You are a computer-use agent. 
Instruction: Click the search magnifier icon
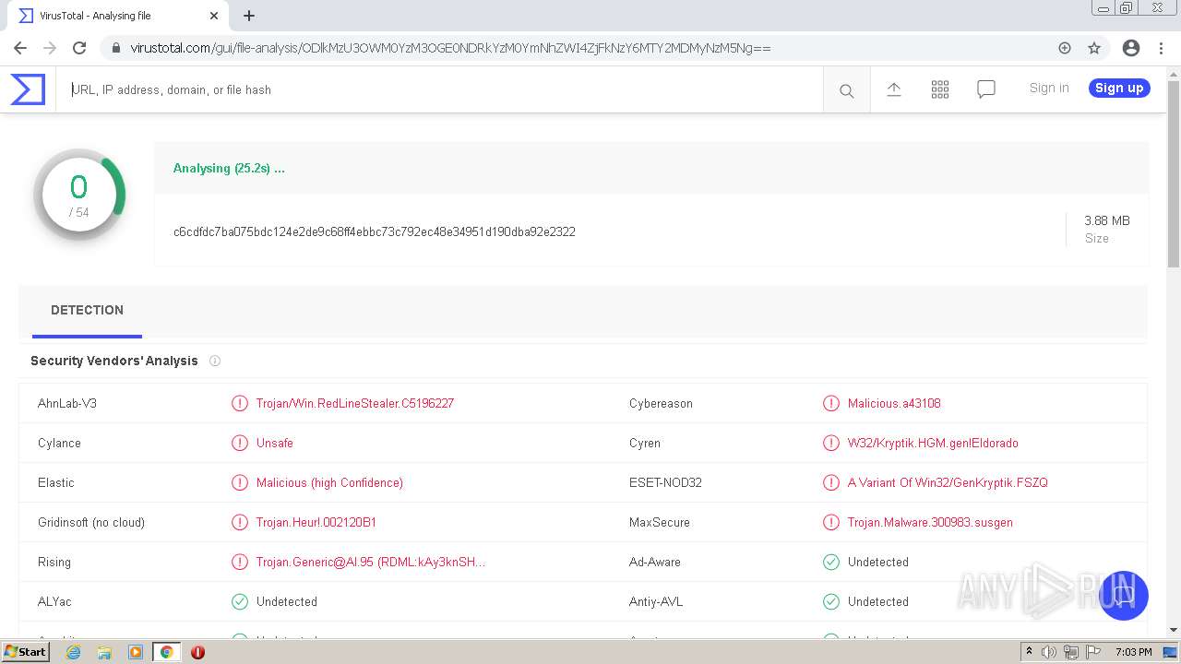[846, 90]
